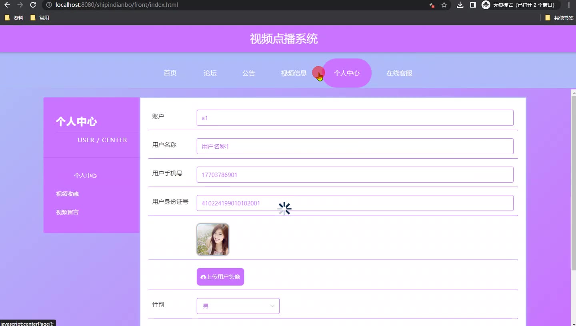This screenshot has height=326, width=576.
Task: Reload the page with the refresh icon
Action: (x=33, y=5)
